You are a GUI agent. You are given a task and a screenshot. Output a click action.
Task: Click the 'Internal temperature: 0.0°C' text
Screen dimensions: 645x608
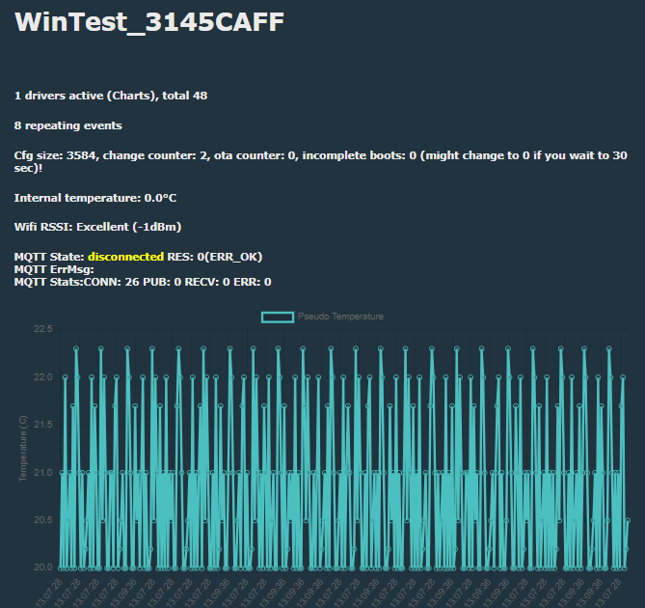(95, 198)
